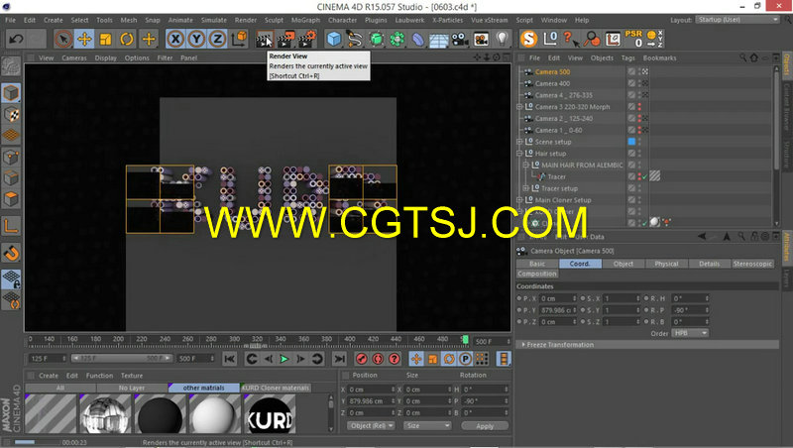Toggle Parameter keyframe recording P icon

(x=465, y=359)
